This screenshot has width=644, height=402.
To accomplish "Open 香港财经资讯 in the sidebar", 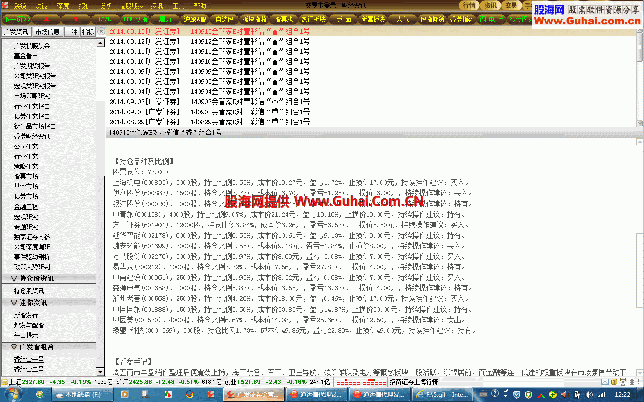I will [32, 136].
